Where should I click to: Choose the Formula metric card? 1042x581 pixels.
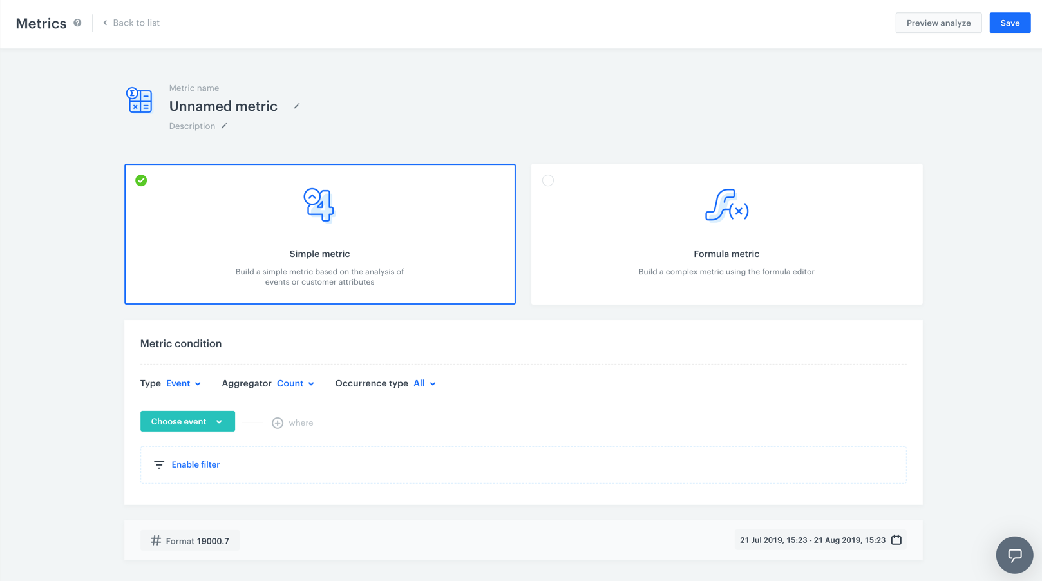pyautogui.click(x=726, y=234)
